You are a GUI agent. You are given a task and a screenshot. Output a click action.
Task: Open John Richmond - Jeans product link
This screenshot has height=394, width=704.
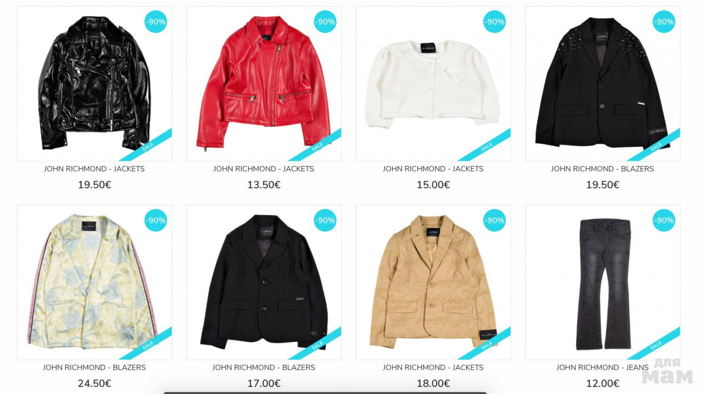click(602, 368)
